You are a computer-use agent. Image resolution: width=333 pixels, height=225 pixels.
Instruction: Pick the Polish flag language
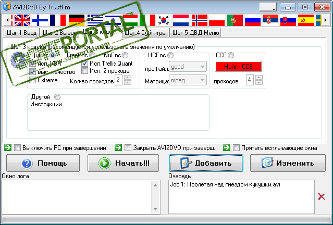coord(217,20)
